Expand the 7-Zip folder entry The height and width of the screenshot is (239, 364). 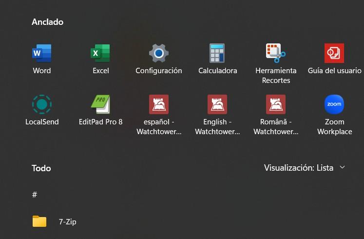67,222
